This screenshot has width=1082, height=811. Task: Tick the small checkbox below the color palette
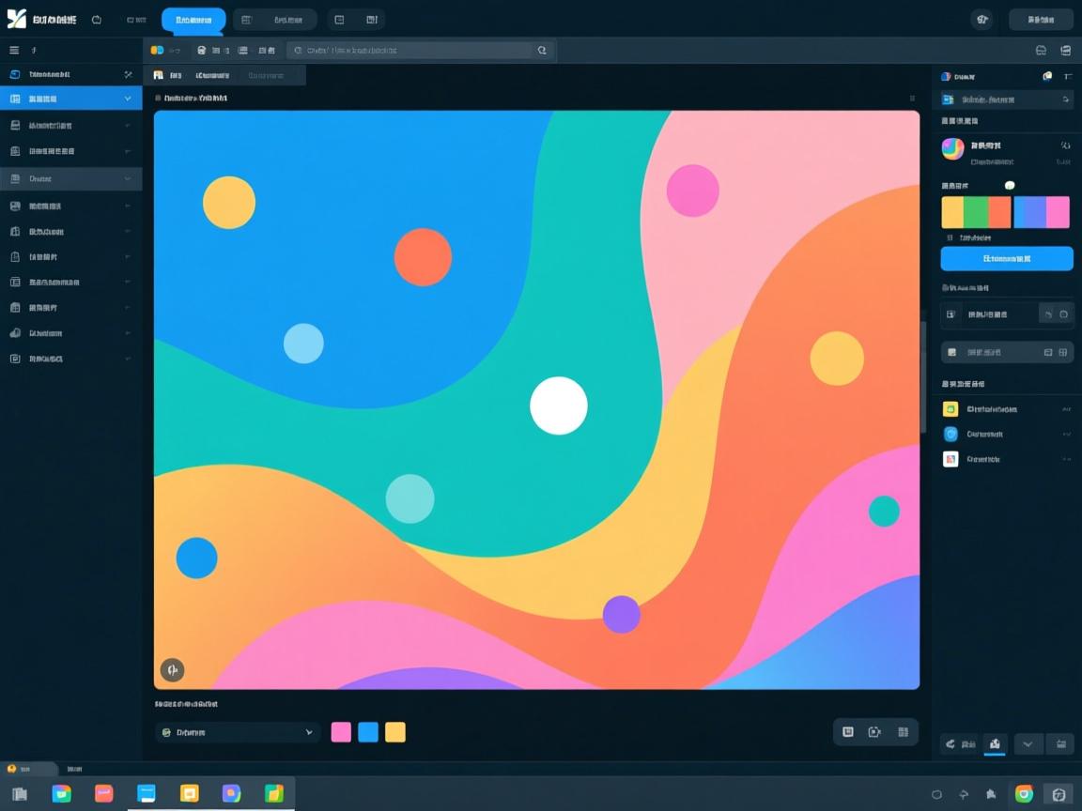point(950,238)
